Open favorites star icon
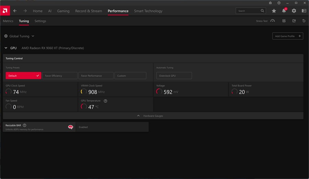 coord(274,11)
